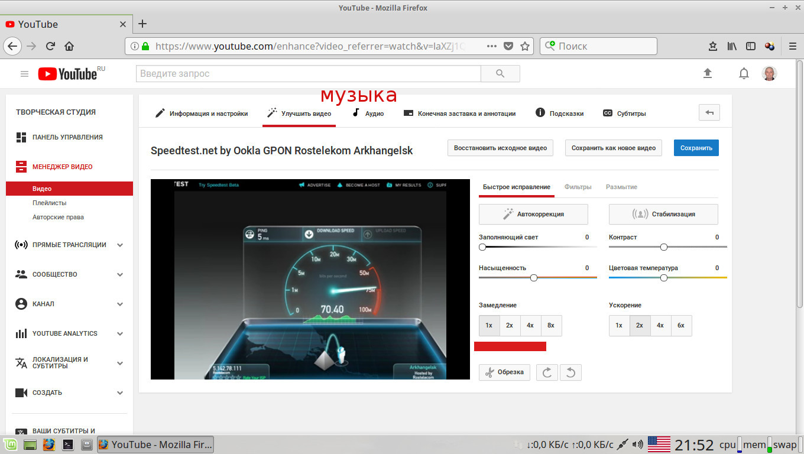804x454 pixels.
Task: Adjust the Контраст slider handle
Action: pos(664,247)
